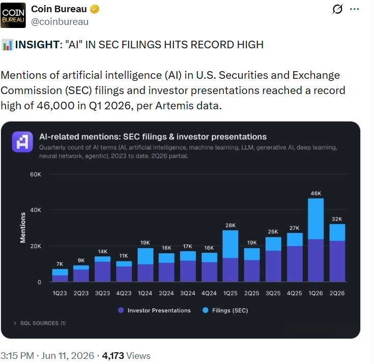Open the three-dot more options menu

click(355, 9)
